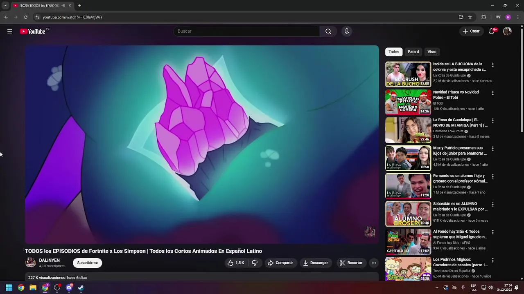Reload the current page
This screenshot has width=524, height=294.
click(26, 17)
